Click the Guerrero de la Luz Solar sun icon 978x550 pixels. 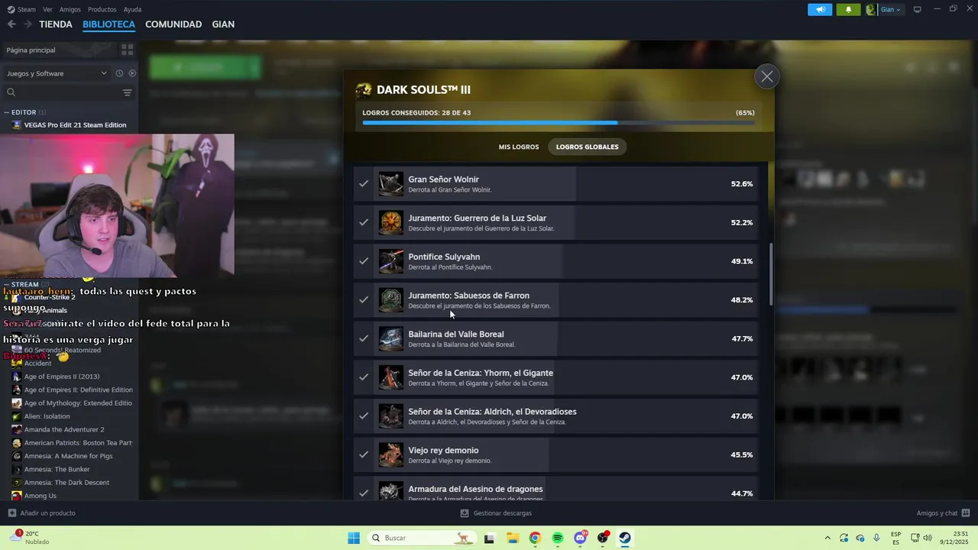tap(391, 222)
